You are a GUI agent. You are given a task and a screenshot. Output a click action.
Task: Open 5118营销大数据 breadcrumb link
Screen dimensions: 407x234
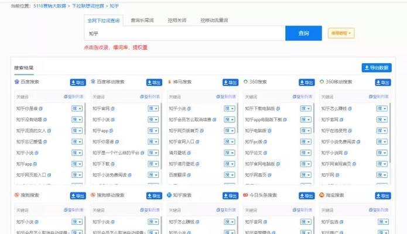[50, 6]
